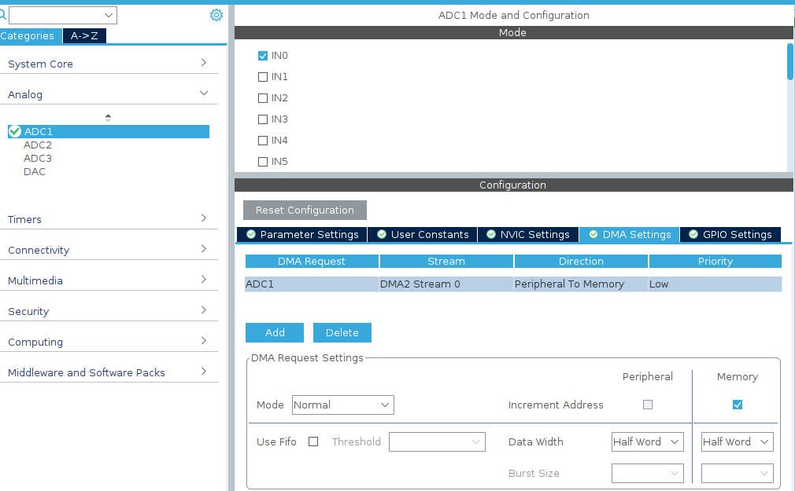Click the search magnifier icon

[x=3, y=15]
